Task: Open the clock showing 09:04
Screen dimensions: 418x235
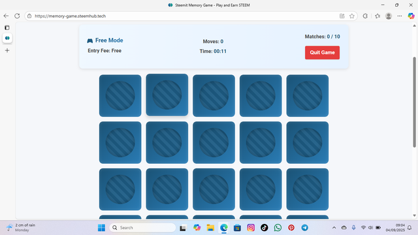Action: 395,228
